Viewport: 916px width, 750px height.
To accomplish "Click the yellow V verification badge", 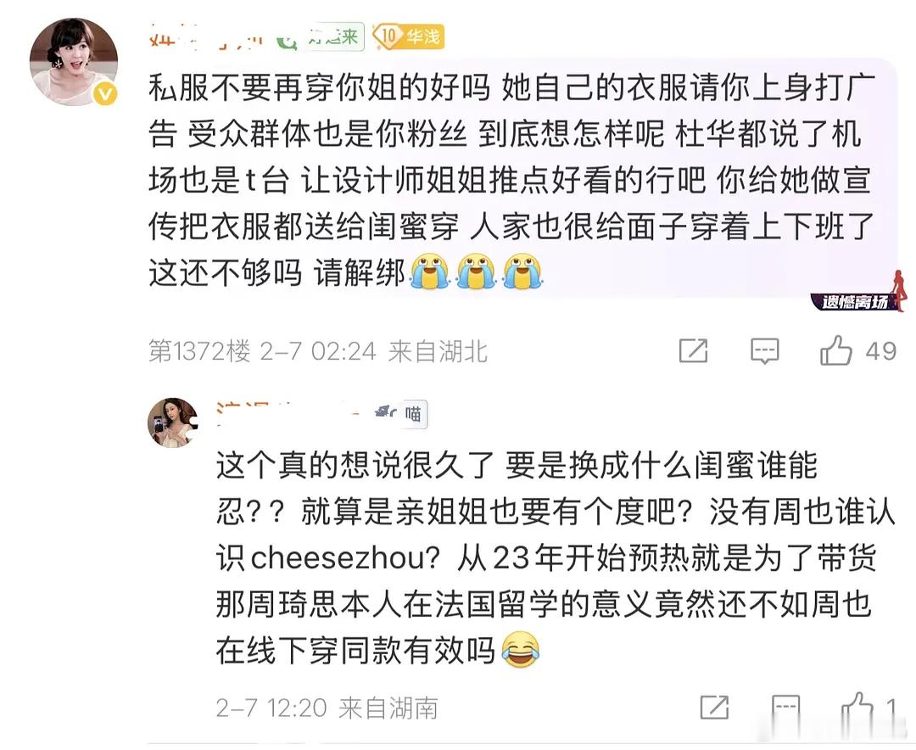I will pyautogui.click(x=105, y=94).
